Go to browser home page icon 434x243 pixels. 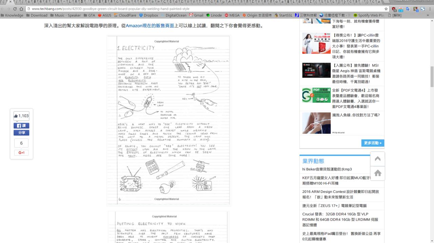tap(21, 9)
